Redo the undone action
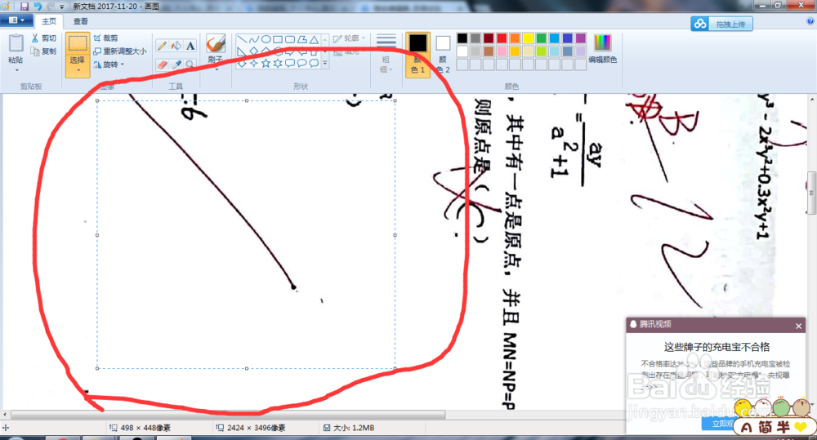Image resolution: width=817 pixels, height=440 pixels. [51, 7]
